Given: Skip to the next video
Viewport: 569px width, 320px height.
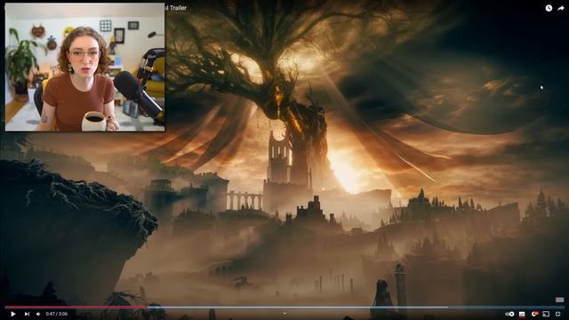Looking at the screenshot, I should (x=27, y=314).
